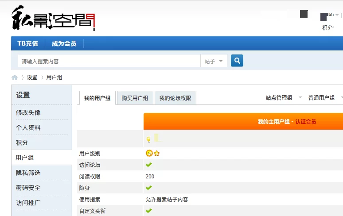The width and height of the screenshot is (343, 216).
Task: Click the smiley face user level icon
Action: coord(149,153)
